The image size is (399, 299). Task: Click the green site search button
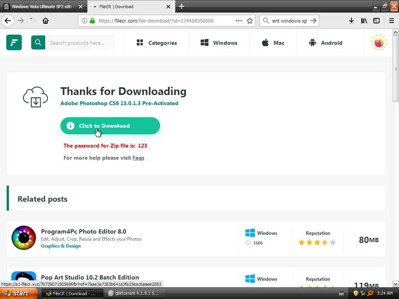[x=38, y=42]
